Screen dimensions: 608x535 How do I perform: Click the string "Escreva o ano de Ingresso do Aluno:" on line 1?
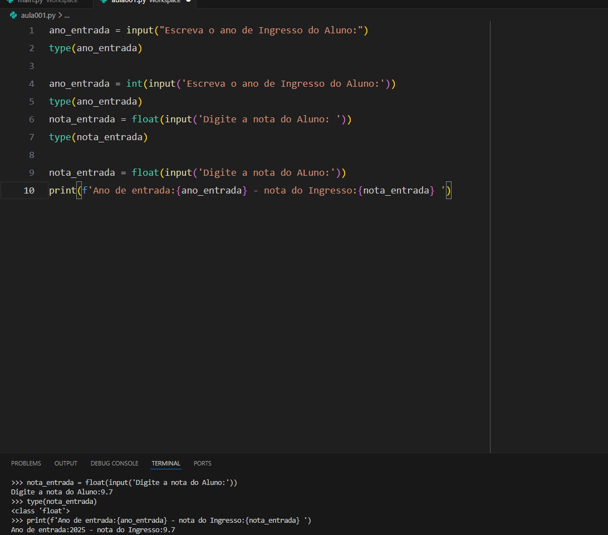tap(261, 31)
